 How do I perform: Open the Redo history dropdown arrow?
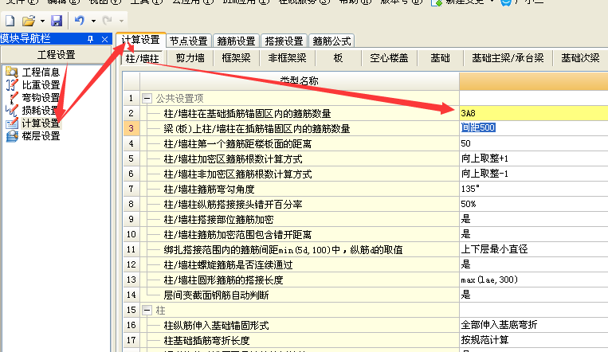121,21
